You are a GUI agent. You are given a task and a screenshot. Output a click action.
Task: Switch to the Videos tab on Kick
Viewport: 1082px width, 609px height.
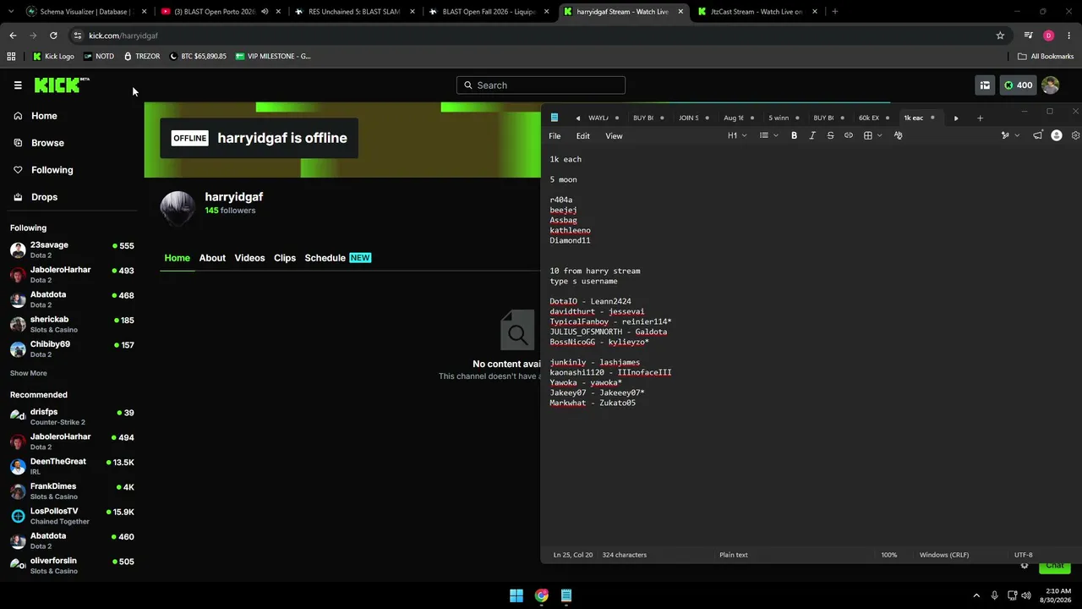click(249, 258)
